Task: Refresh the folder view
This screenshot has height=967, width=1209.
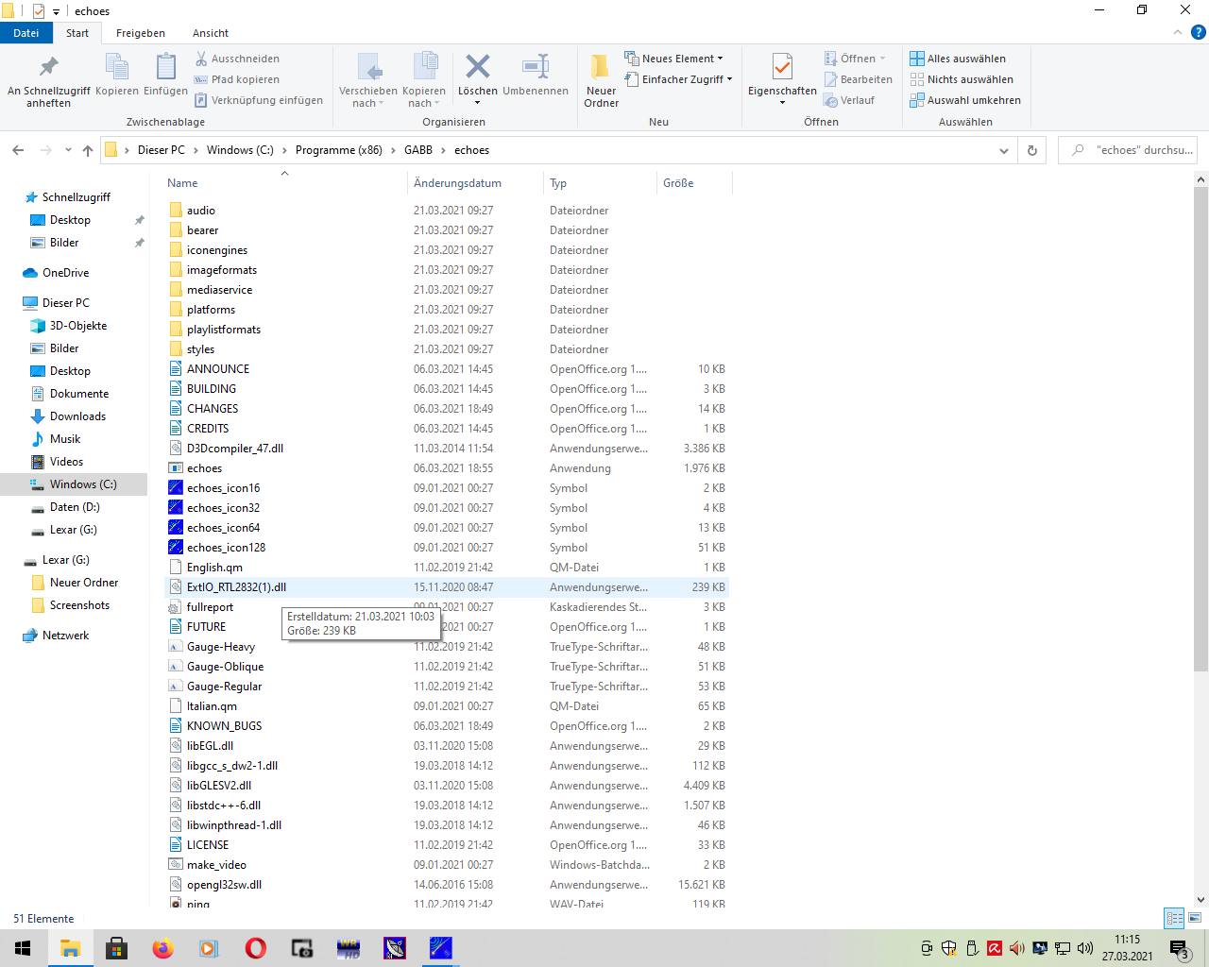Action: [1031, 150]
